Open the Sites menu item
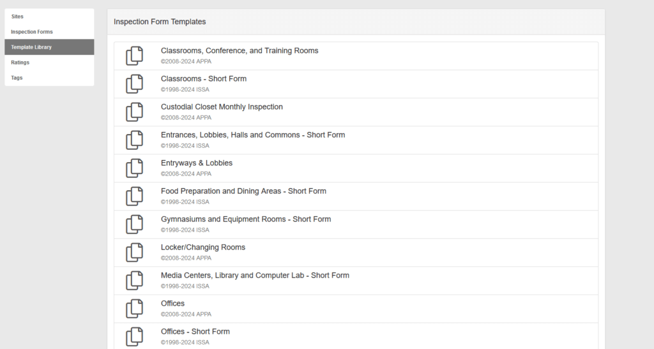Screen dimensions: 654x349 coord(17,17)
